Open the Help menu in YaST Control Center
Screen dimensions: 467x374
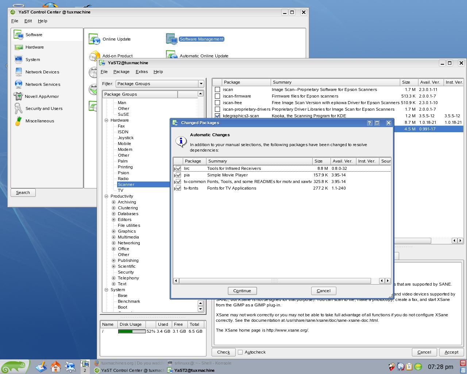click(42, 21)
